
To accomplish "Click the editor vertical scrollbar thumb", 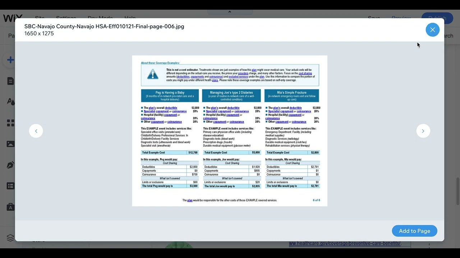I will [x=457, y=191].
